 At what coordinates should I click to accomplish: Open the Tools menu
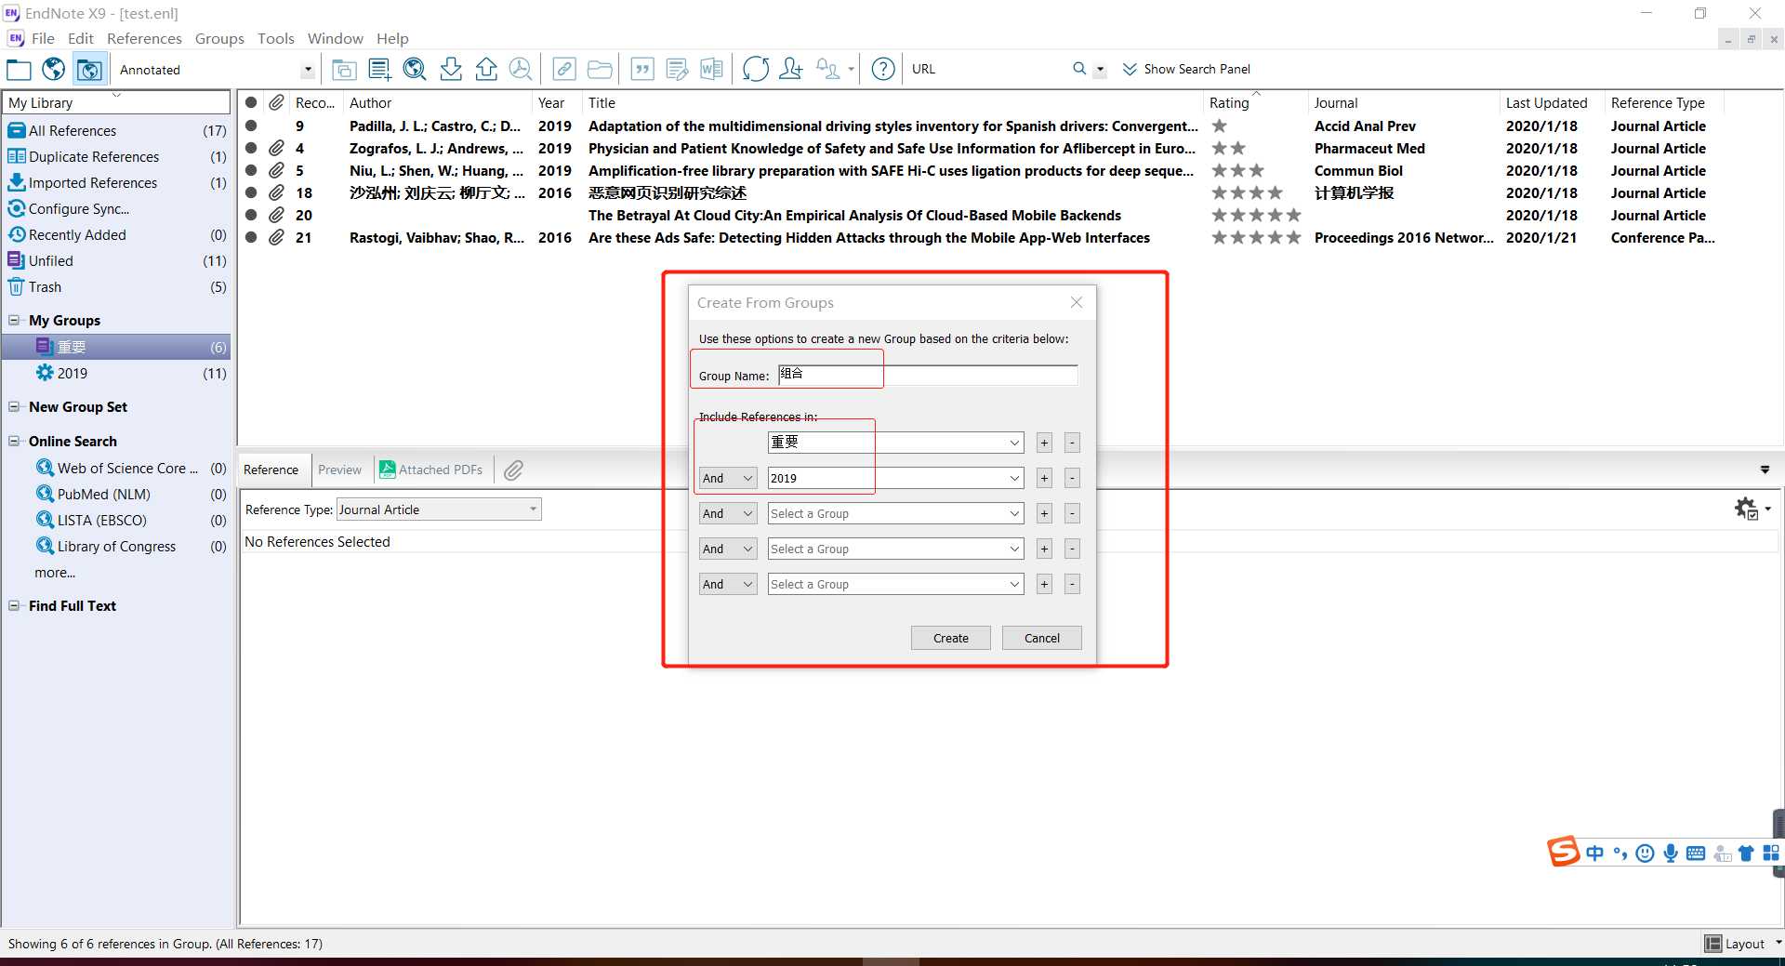[x=275, y=38]
